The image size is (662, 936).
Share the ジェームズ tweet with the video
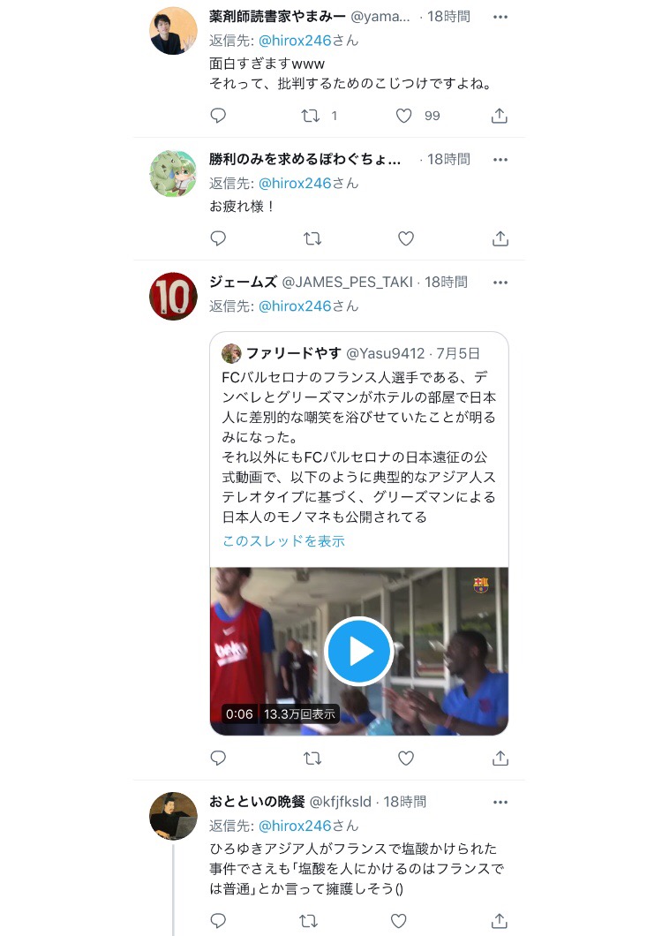pyautogui.click(x=500, y=759)
